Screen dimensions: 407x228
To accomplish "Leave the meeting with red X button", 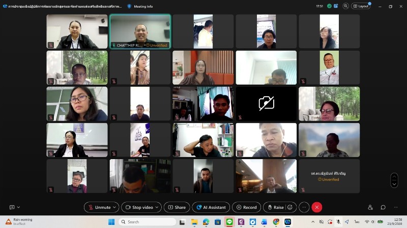I will tap(316, 207).
